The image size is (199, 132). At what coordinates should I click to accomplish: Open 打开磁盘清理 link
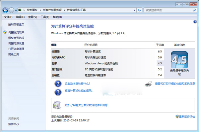coord(16,49)
